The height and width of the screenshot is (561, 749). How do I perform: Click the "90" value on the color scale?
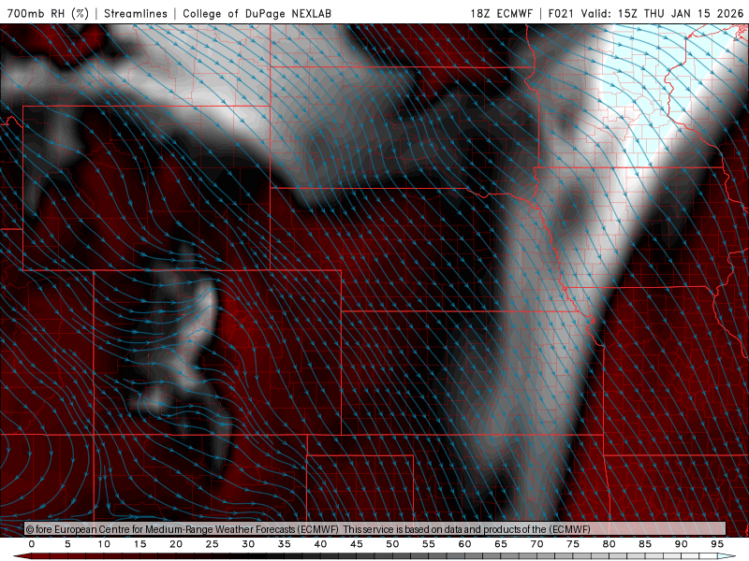pos(682,544)
